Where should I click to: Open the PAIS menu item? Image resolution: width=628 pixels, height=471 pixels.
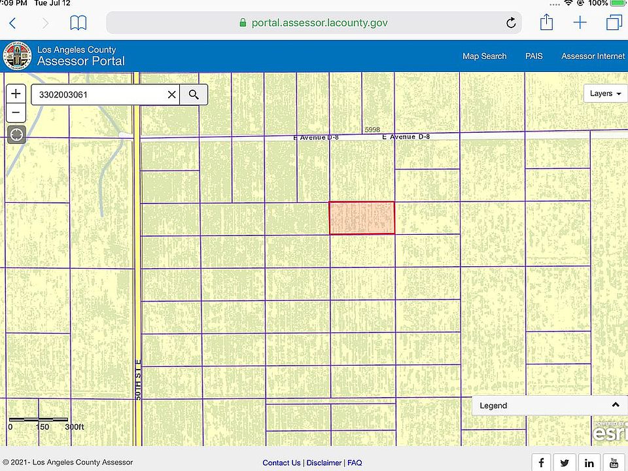pyautogui.click(x=534, y=56)
